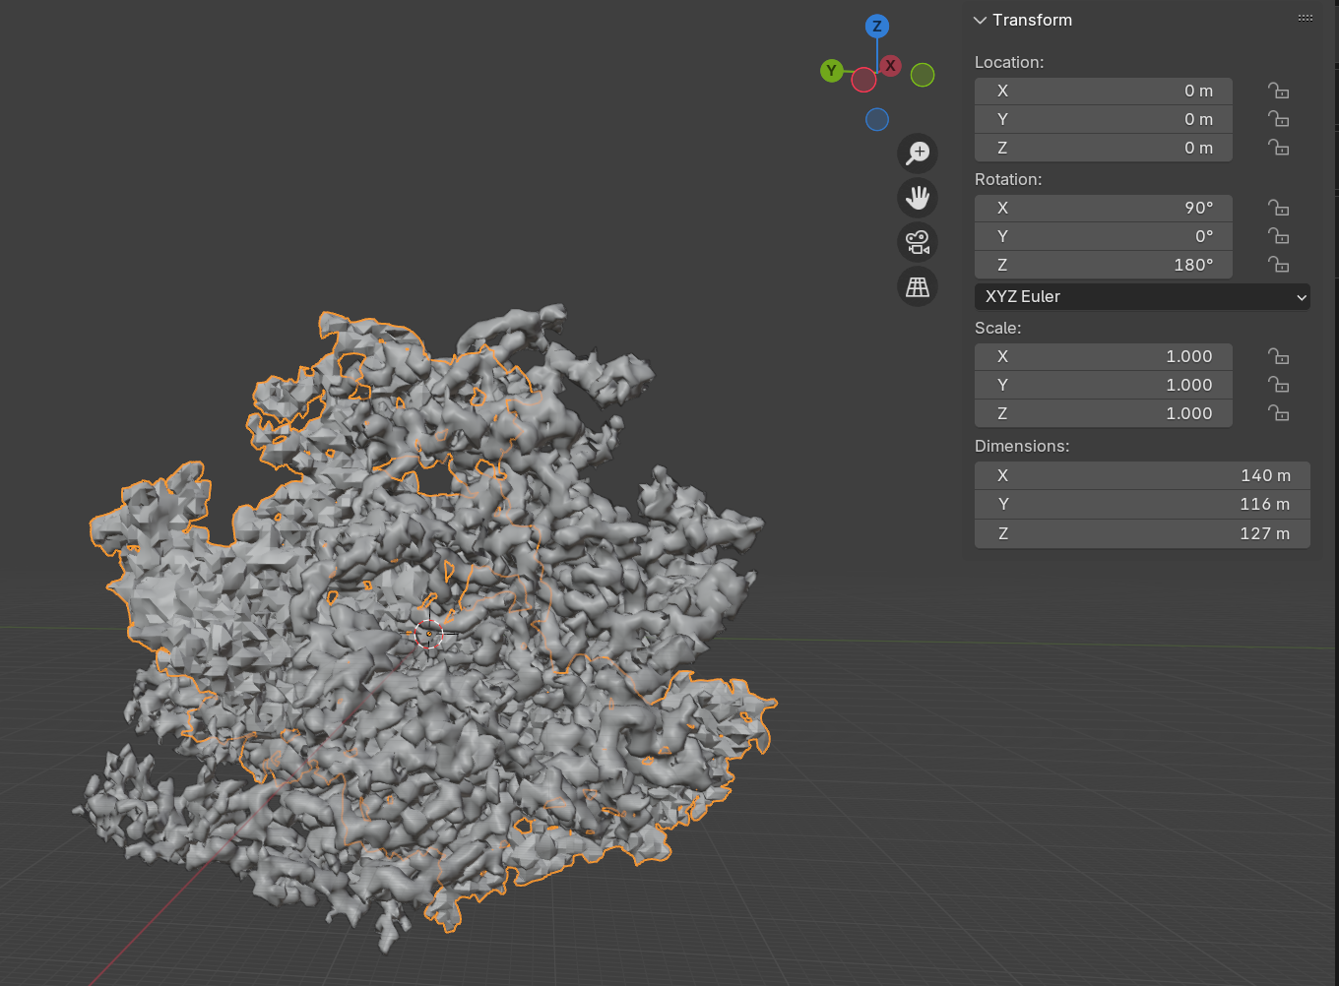This screenshot has height=986, width=1339.
Task: Click the blue Z axis gizmo ball
Action: (876, 27)
